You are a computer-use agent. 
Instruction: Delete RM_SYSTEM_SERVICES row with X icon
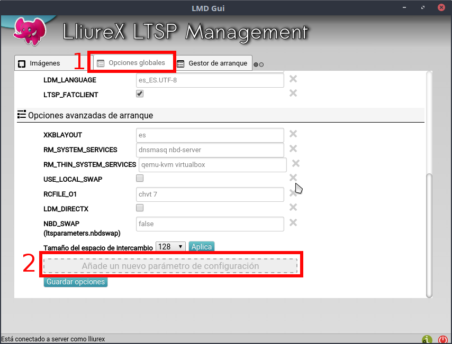point(293,149)
